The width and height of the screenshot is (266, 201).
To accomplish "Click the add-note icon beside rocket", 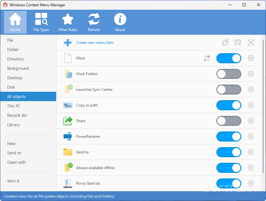I will pyautogui.click(x=238, y=42).
